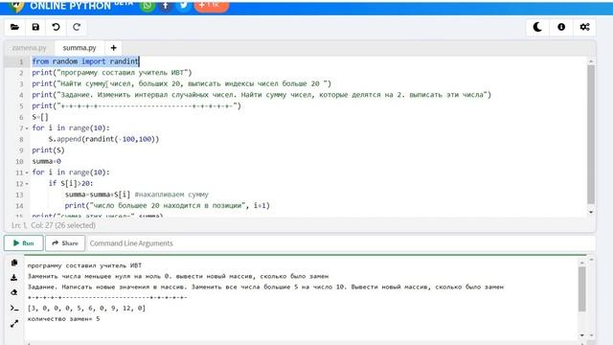
Task: Click 'S.append(randint(-100,100))' on line 8
Action: 103,139
